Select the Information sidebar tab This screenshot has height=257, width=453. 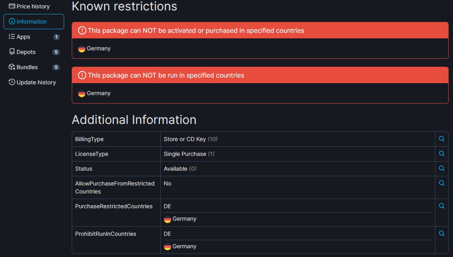click(x=34, y=22)
